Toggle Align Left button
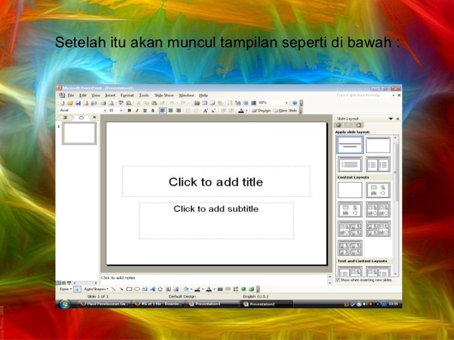The image size is (454, 340). [x=163, y=110]
